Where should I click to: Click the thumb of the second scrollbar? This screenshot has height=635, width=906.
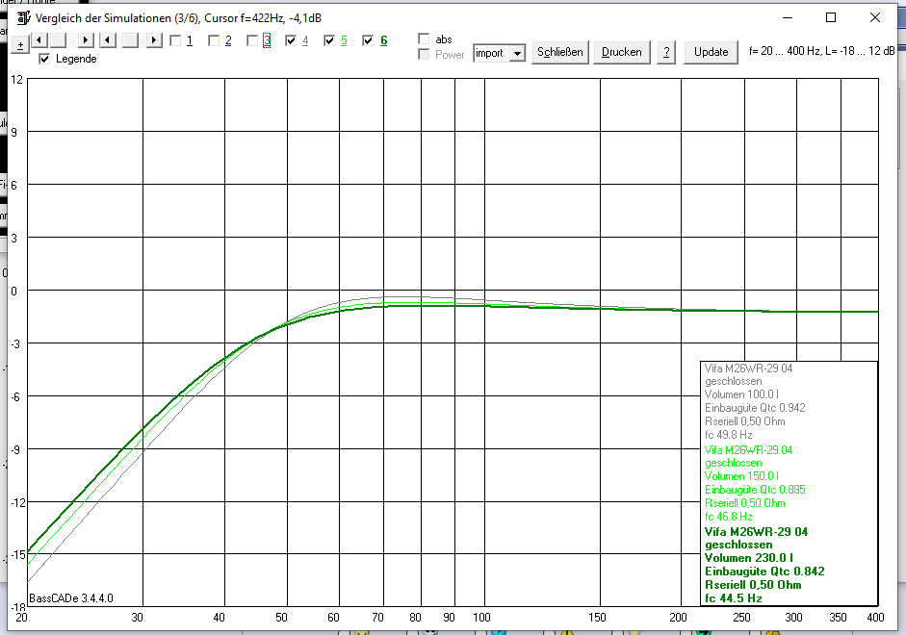click(x=131, y=40)
